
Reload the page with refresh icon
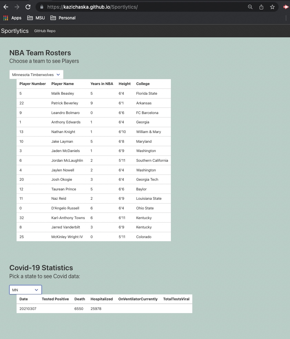tap(28, 7)
